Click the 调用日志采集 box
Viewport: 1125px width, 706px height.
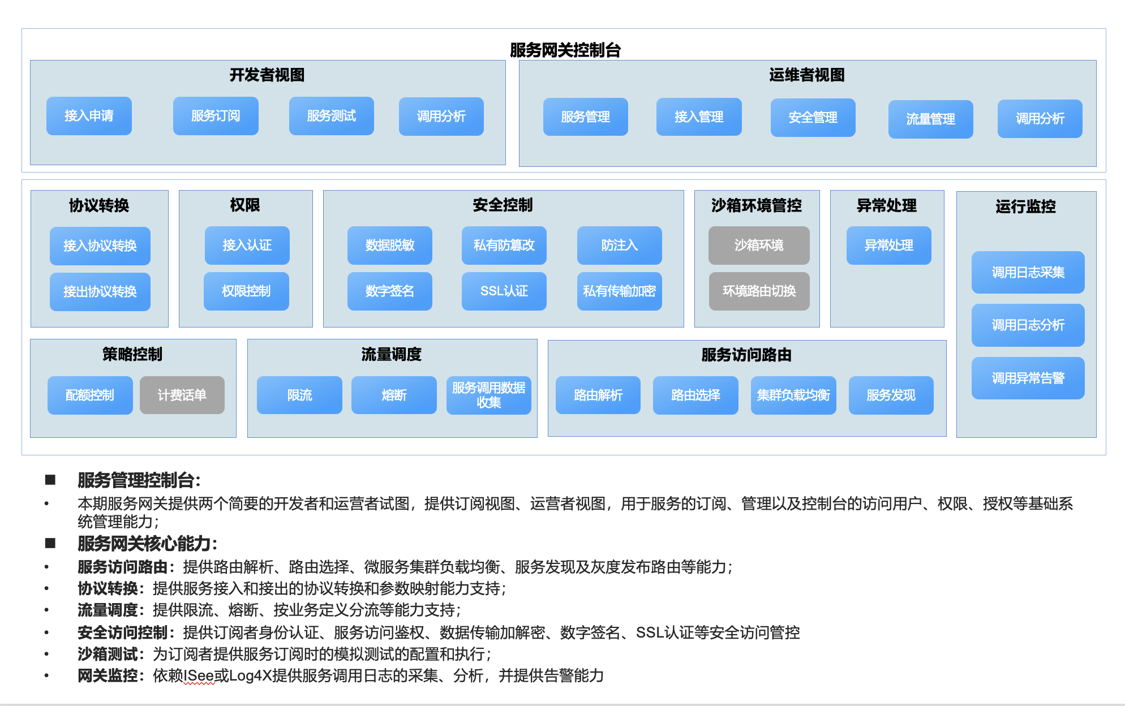pos(1028,273)
